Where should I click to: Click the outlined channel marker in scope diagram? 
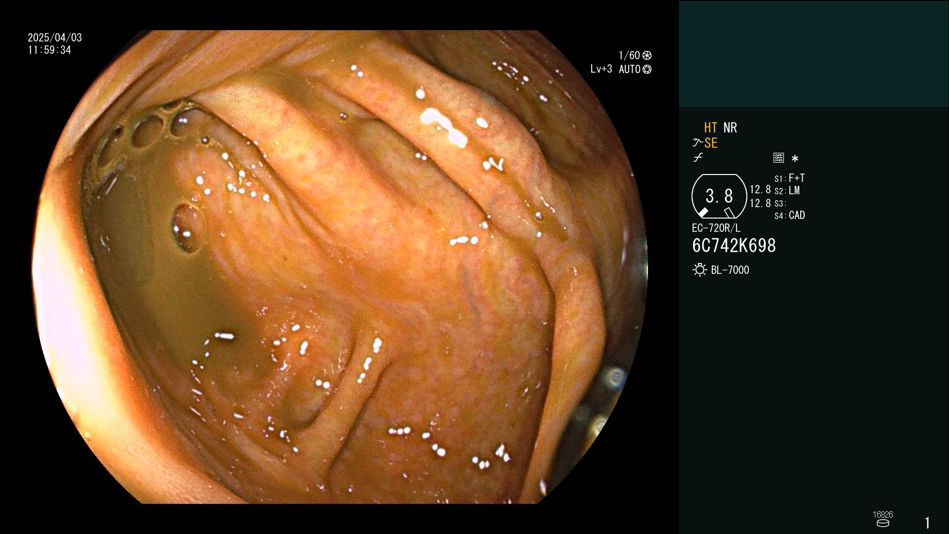730,213
